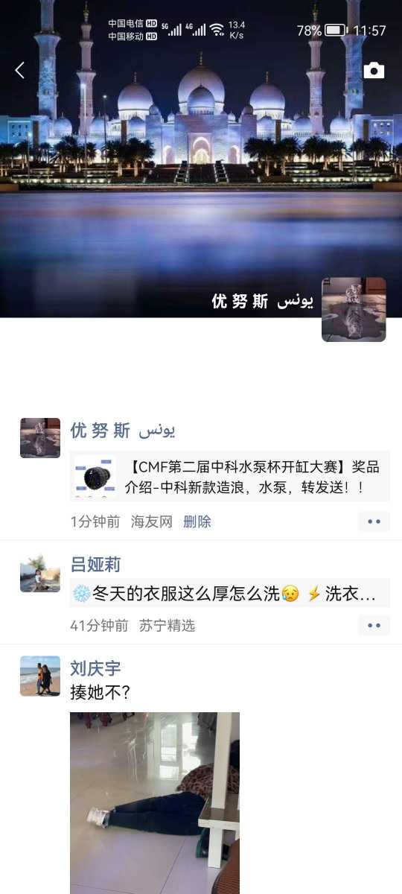Screen dimensions: 402x894
Task: Expand the two-dot menu on 优努斯 post
Action: pyautogui.click(x=374, y=521)
